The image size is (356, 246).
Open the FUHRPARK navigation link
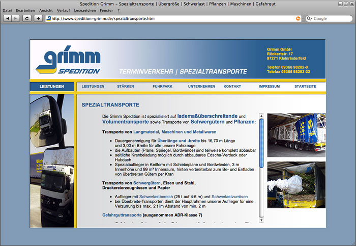163,87
